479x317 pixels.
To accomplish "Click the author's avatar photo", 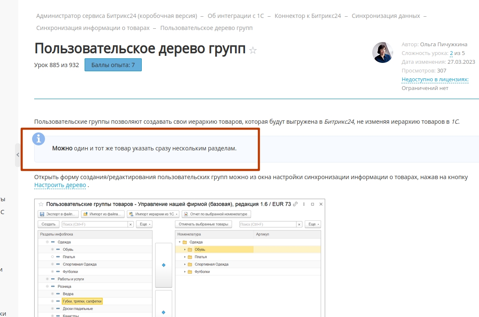I will [382, 52].
